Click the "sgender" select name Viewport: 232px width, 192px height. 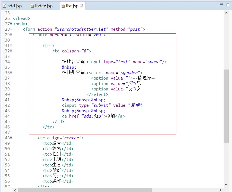coord(129,73)
